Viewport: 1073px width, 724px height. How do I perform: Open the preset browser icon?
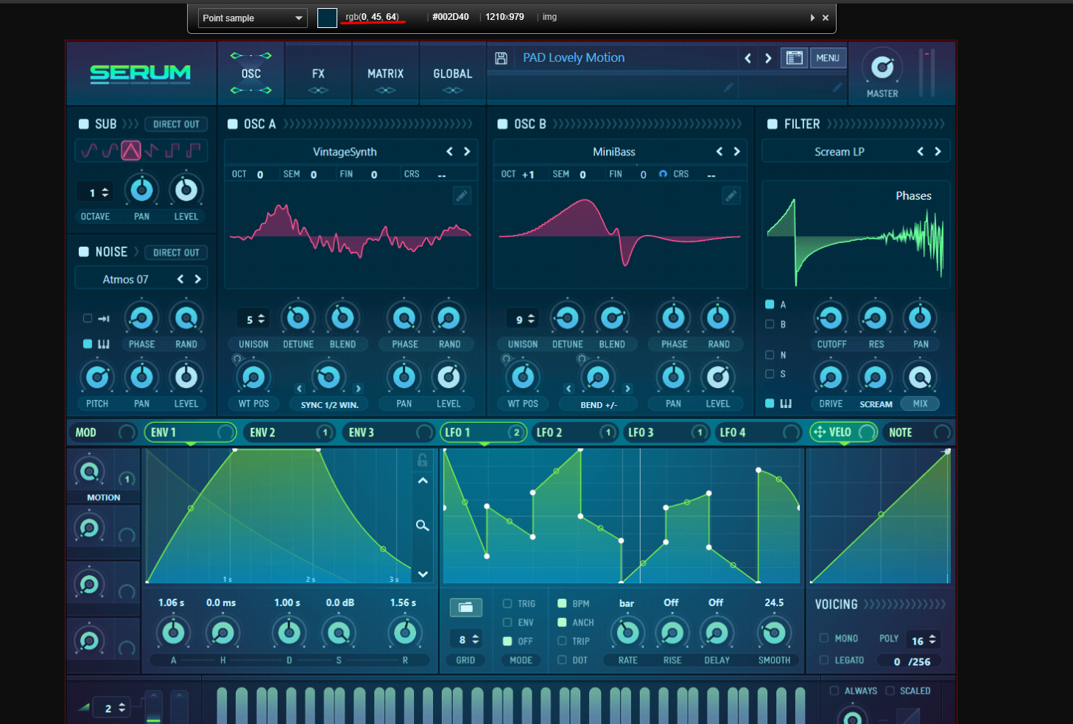point(794,57)
